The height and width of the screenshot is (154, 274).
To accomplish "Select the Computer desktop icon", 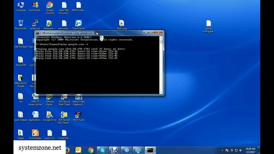I will point(21,7).
